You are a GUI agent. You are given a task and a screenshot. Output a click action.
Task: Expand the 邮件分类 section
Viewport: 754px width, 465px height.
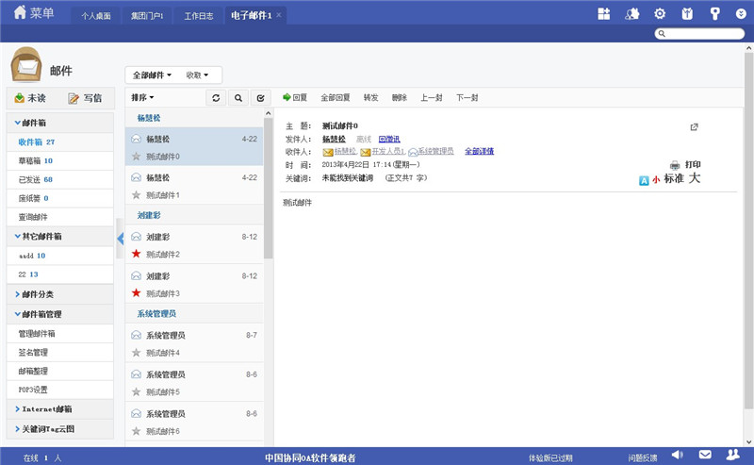coord(60,294)
